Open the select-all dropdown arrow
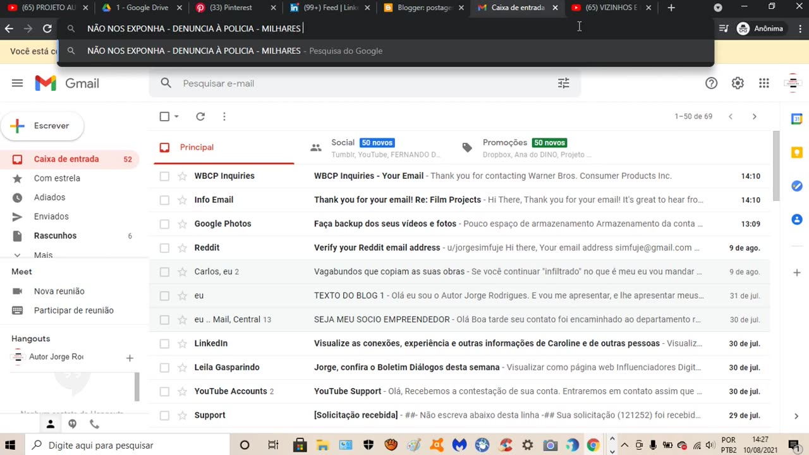 pos(176,116)
